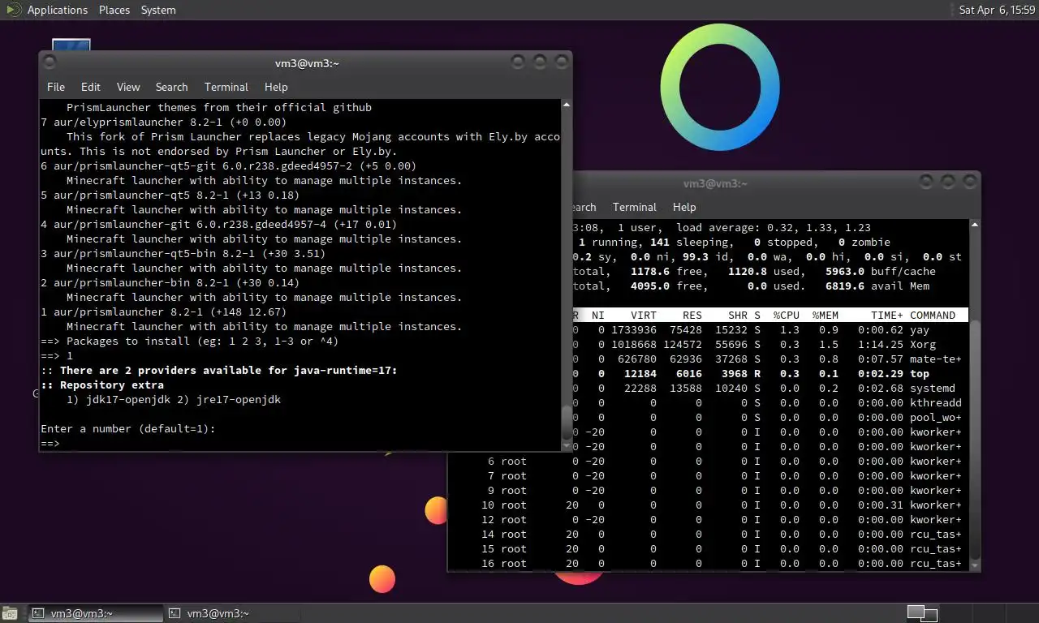
Task: Open the Applications menu in top panel
Action: point(57,10)
